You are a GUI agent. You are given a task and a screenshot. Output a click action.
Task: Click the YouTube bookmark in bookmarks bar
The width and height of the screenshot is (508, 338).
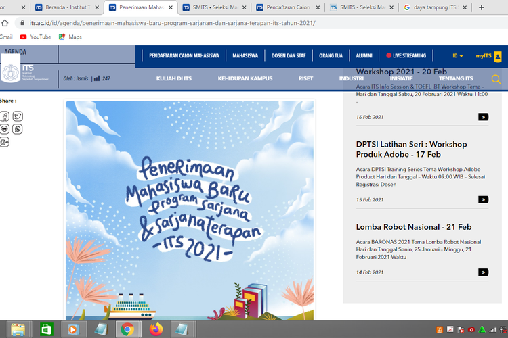(x=35, y=37)
